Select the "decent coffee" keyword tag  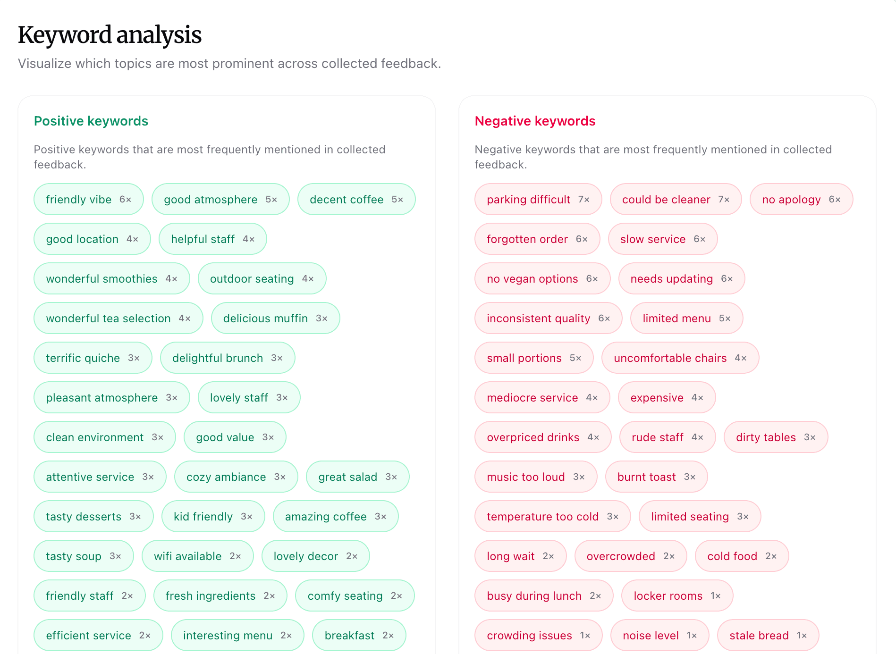356,199
